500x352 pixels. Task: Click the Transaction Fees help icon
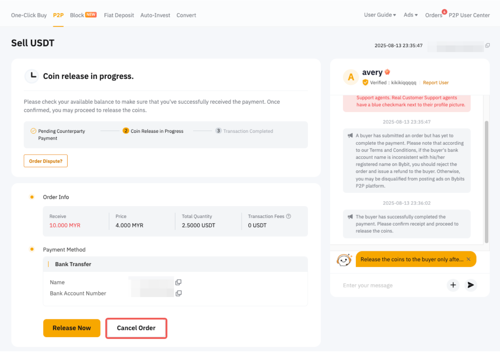(x=288, y=216)
